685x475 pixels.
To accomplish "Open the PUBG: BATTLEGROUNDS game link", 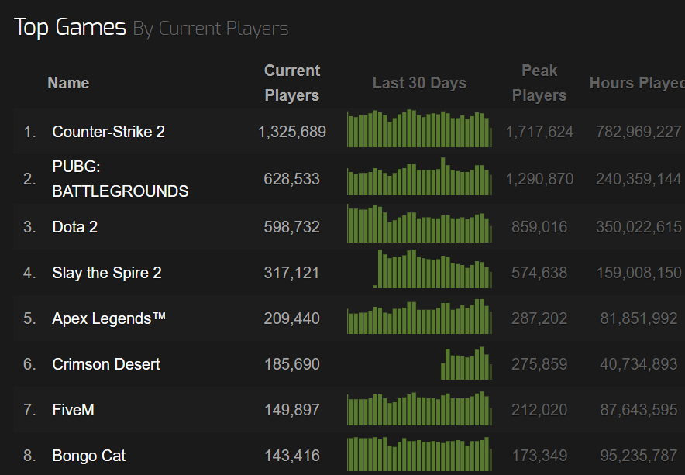I will pos(120,179).
